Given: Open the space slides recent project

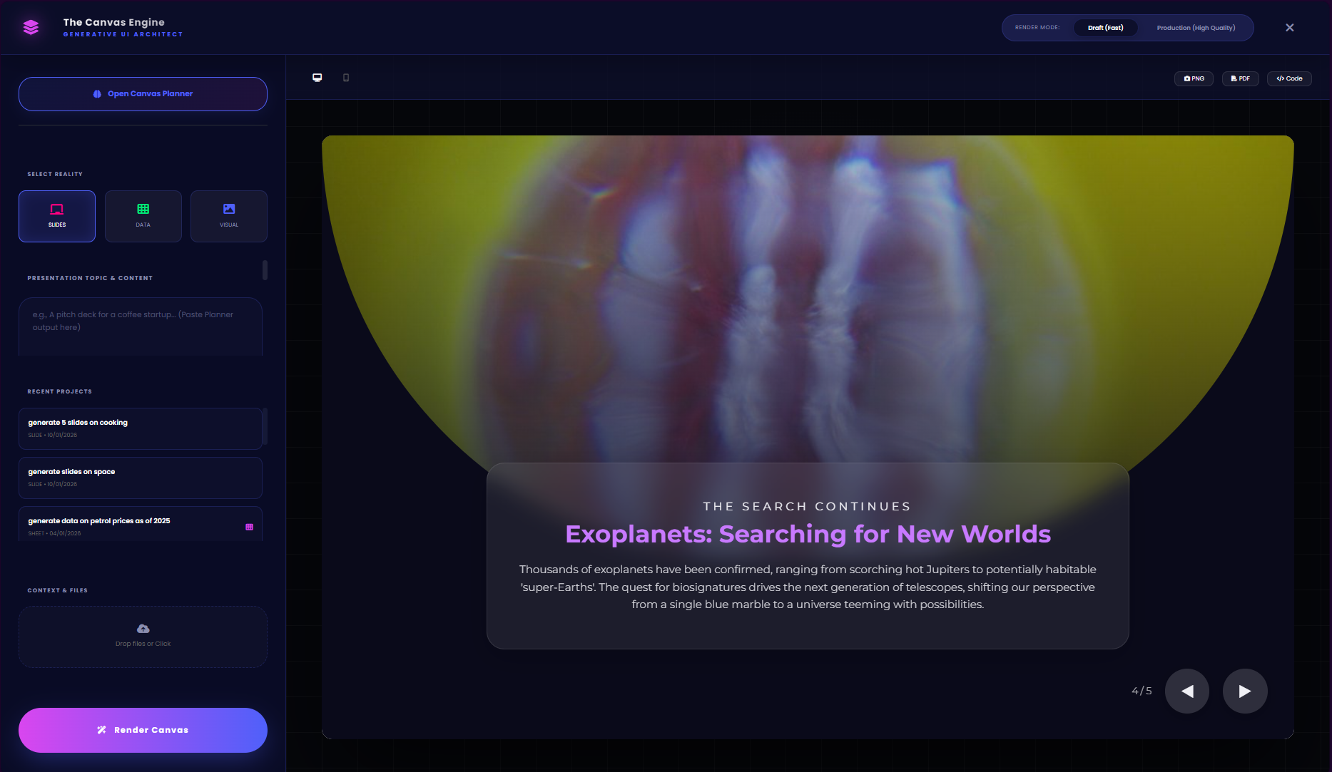Looking at the screenshot, I should click(x=140, y=477).
